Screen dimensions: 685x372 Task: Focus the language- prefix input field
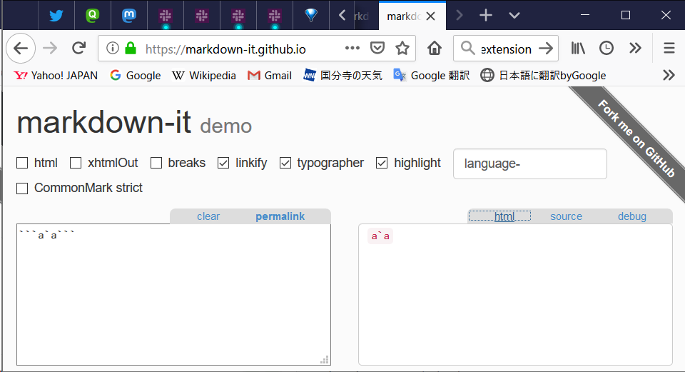[x=530, y=164]
